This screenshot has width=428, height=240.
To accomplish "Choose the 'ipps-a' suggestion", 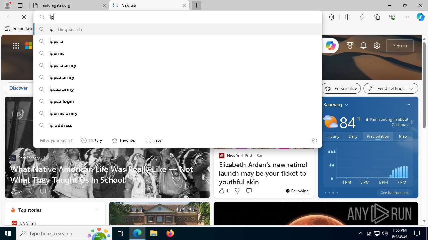I will click(x=178, y=41).
